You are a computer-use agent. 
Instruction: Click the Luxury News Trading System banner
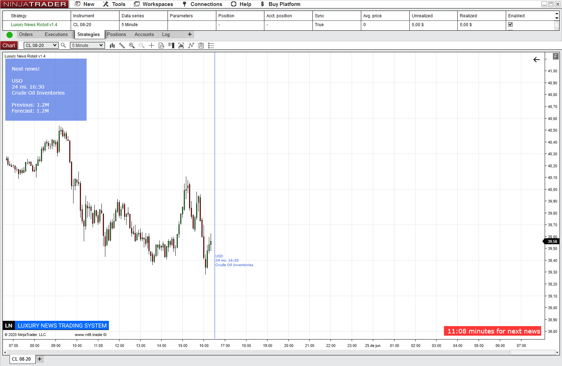pyautogui.click(x=62, y=325)
